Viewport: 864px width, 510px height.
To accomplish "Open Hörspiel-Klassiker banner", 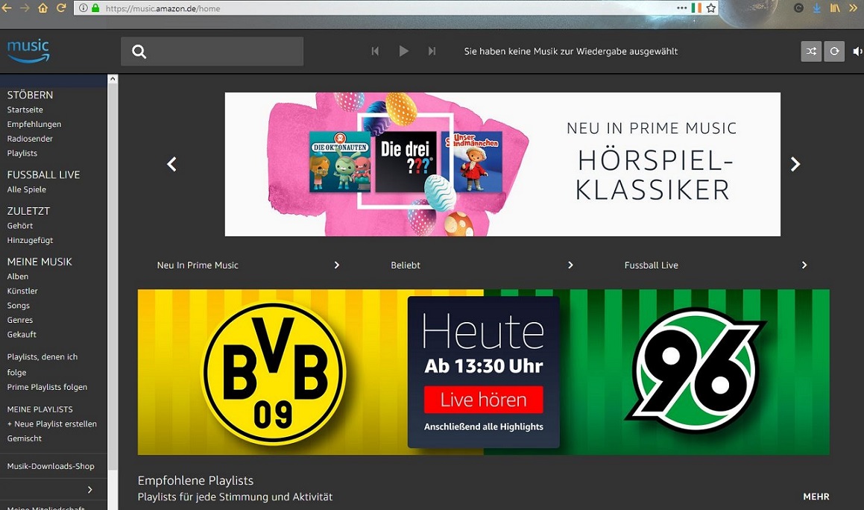I will 502,164.
